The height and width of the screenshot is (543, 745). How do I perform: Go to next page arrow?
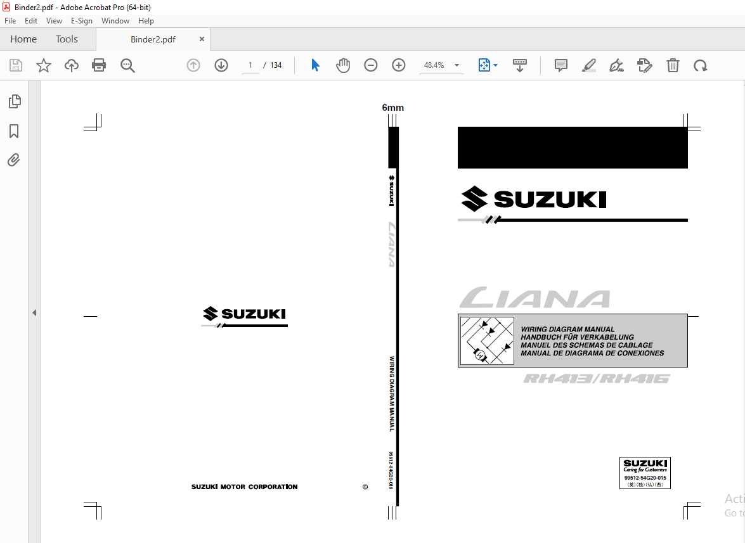pos(221,65)
